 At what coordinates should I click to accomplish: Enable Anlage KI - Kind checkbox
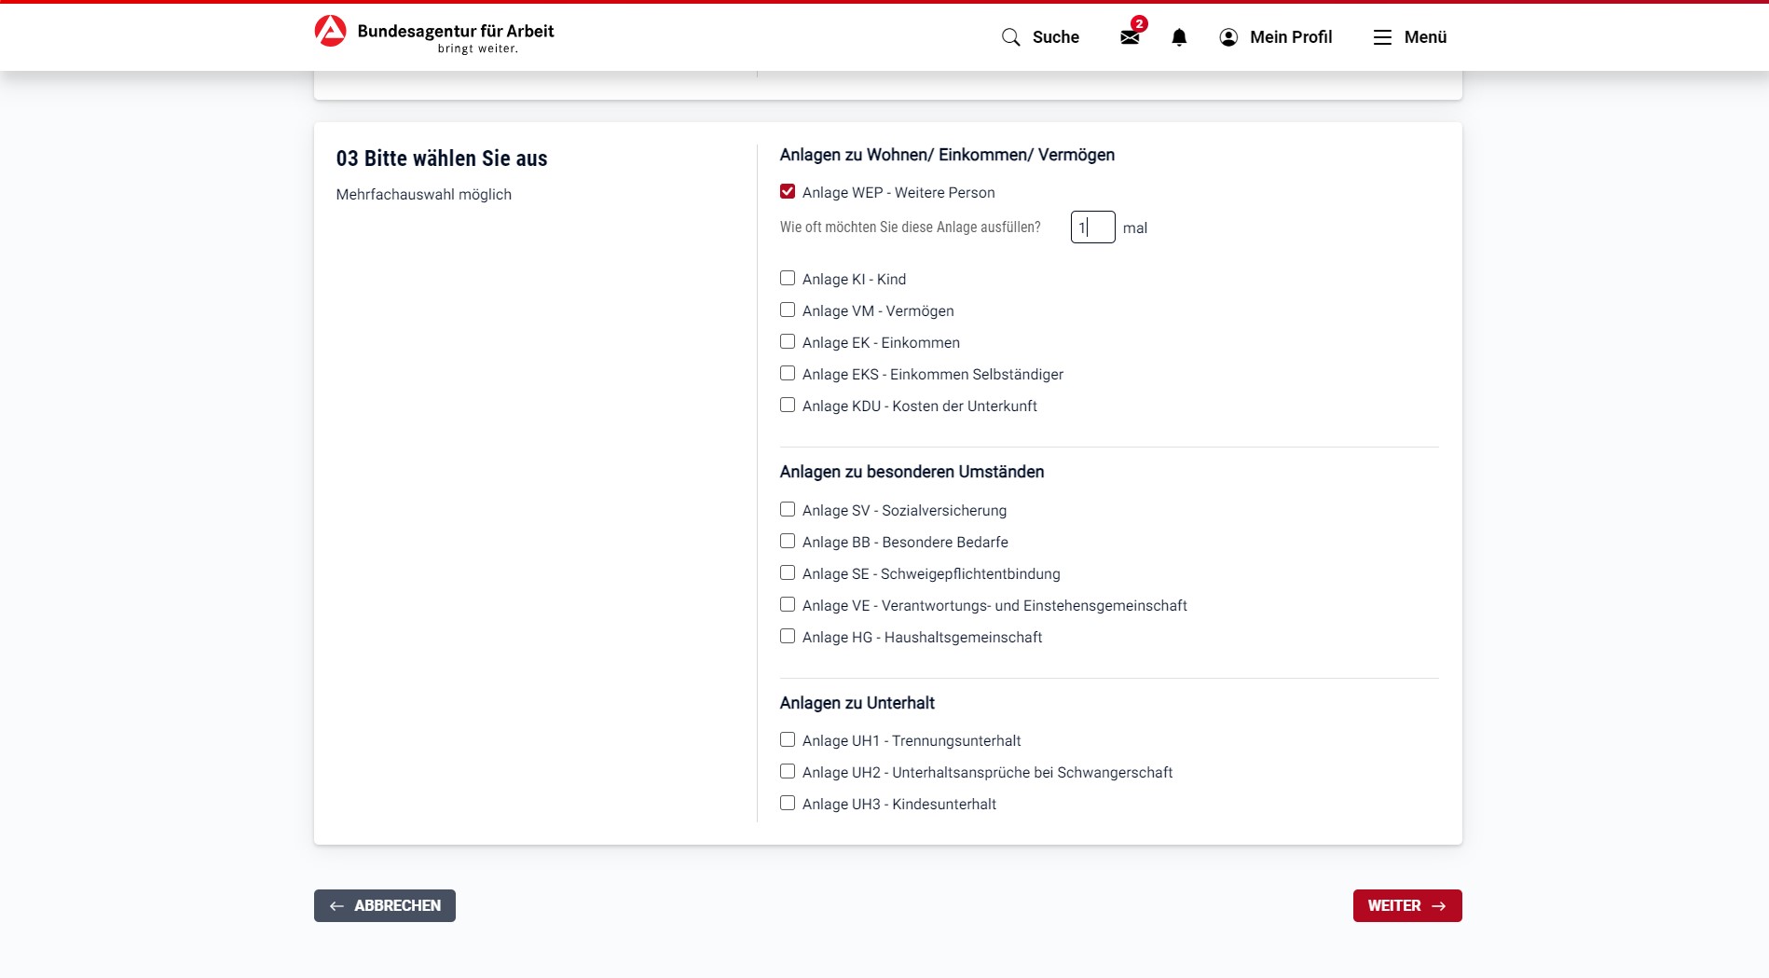tap(788, 279)
